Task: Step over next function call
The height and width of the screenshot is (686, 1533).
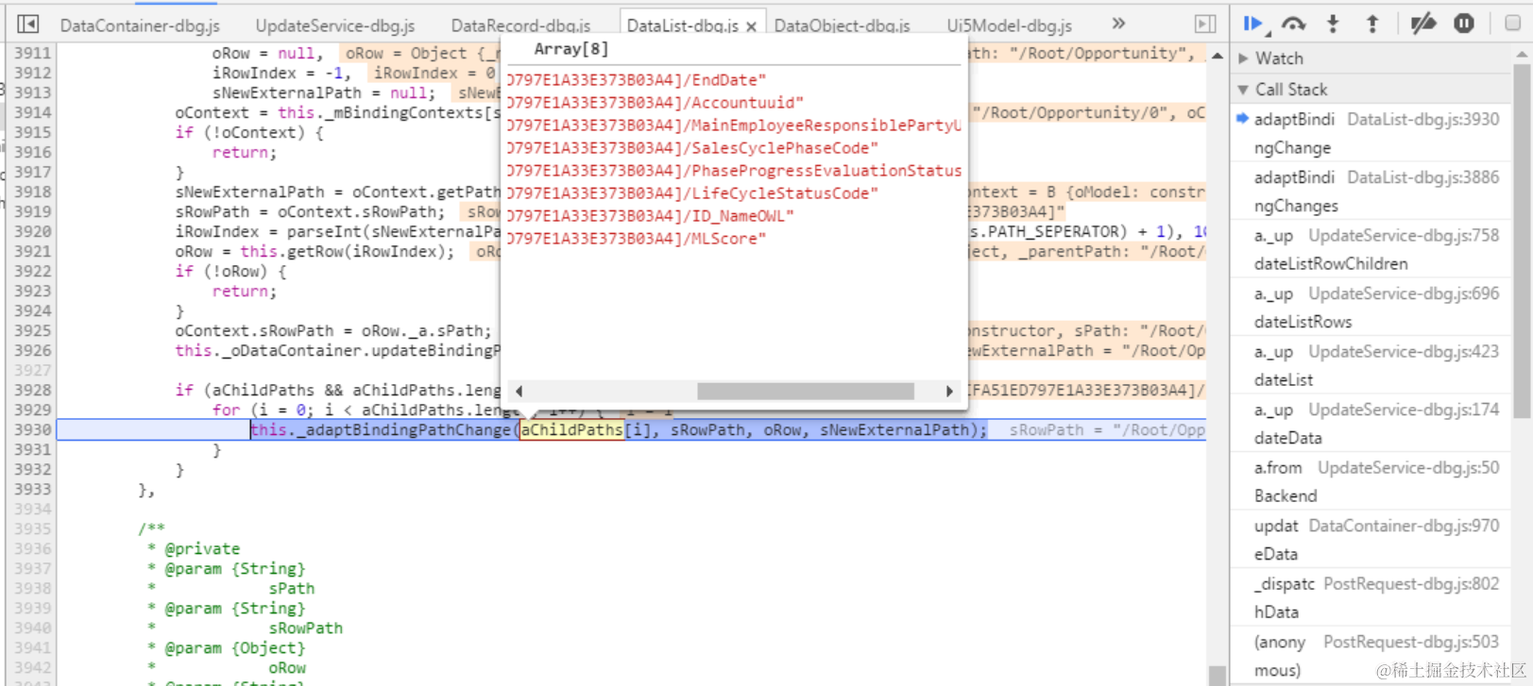Action: click(1293, 24)
